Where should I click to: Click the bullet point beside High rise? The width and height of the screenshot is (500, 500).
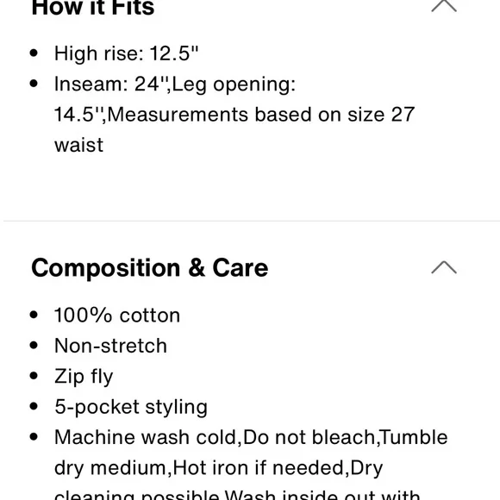(x=34, y=53)
